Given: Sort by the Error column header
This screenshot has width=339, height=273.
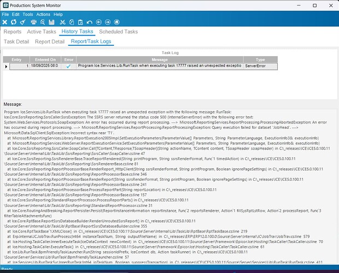Looking at the screenshot, I should point(69,60).
